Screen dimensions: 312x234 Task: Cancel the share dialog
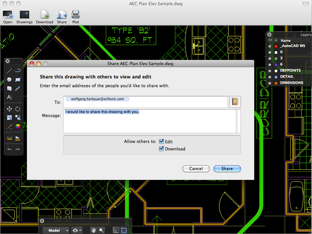(196, 169)
